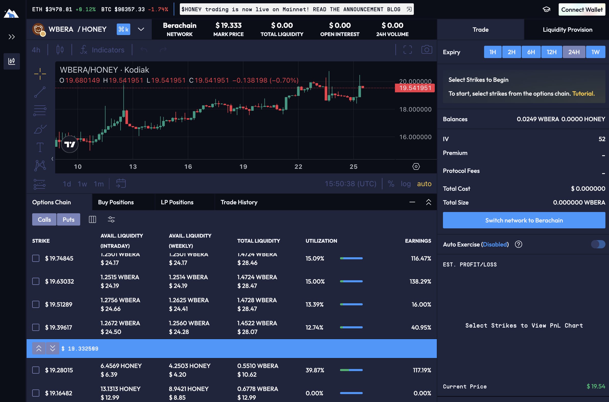Open the options chain filter sliders icon
This screenshot has height=402, width=609.
point(111,219)
